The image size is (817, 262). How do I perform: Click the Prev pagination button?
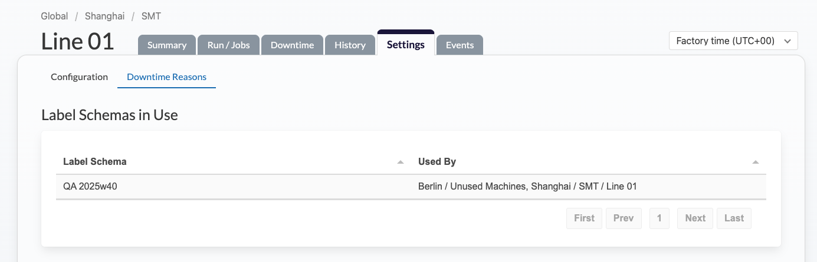pyautogui.click(x=623, y=218)
